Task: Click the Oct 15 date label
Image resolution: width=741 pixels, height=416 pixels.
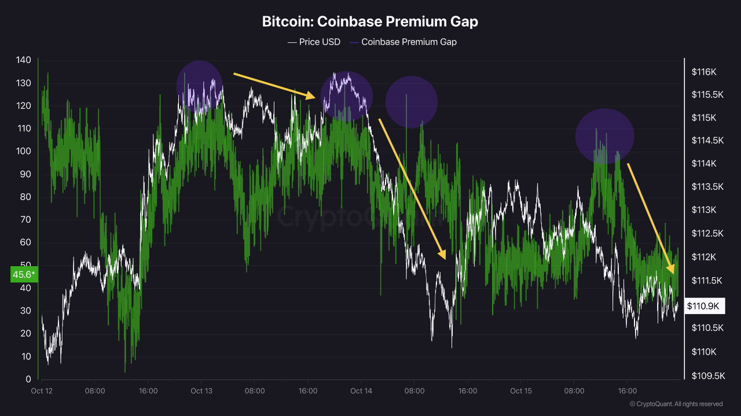Action: pos(520,391)
